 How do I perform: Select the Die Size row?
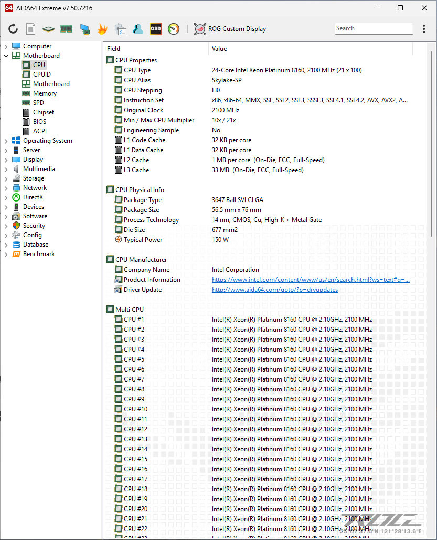pos(264,230)
